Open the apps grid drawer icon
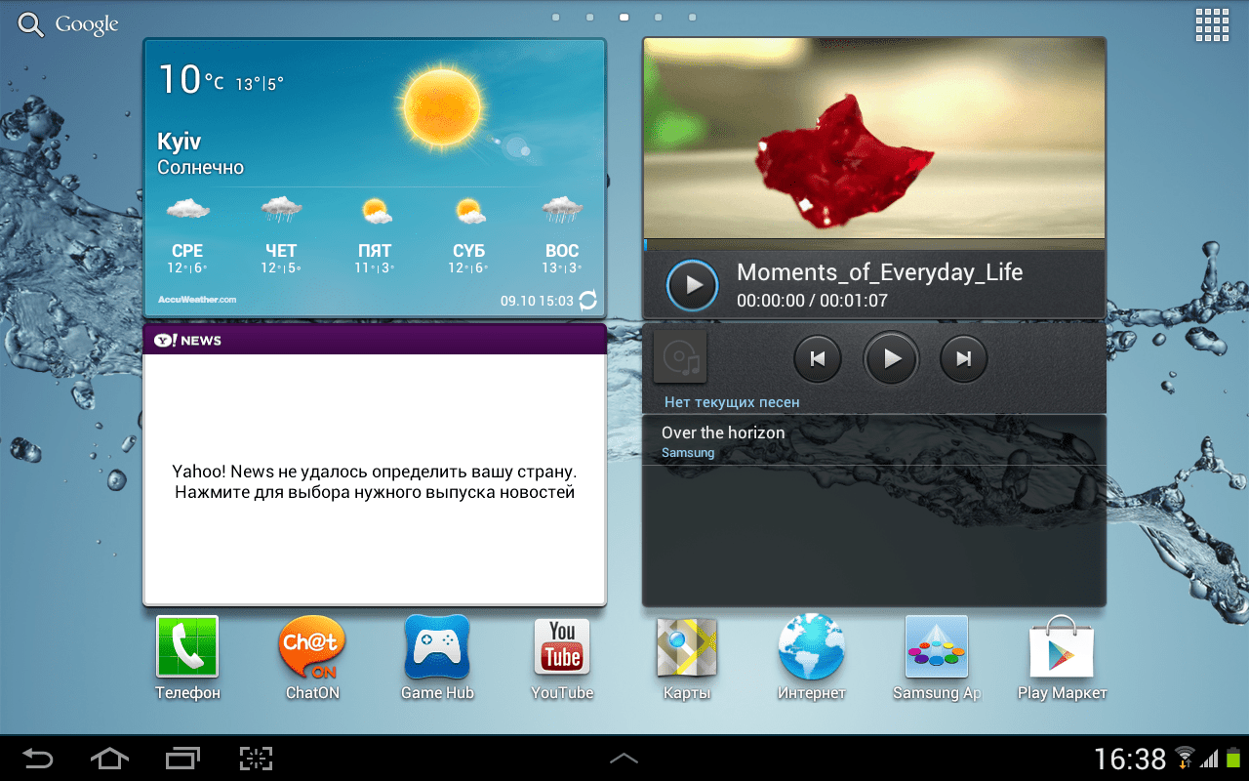Viewport: 1249px width, 781px height. pos(1212,25)
